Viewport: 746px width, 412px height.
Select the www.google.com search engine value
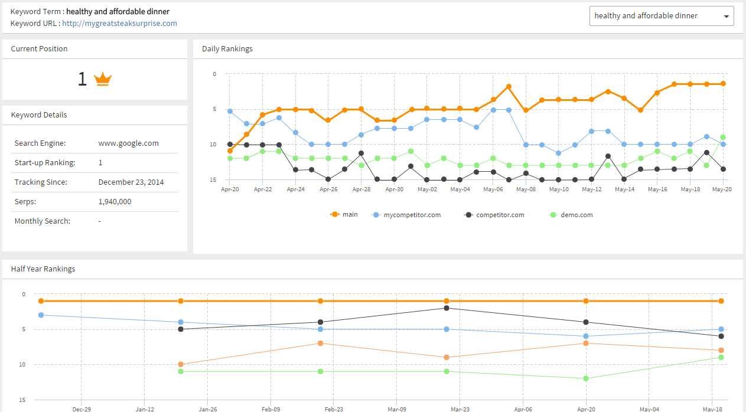click(x=128, y=143)
